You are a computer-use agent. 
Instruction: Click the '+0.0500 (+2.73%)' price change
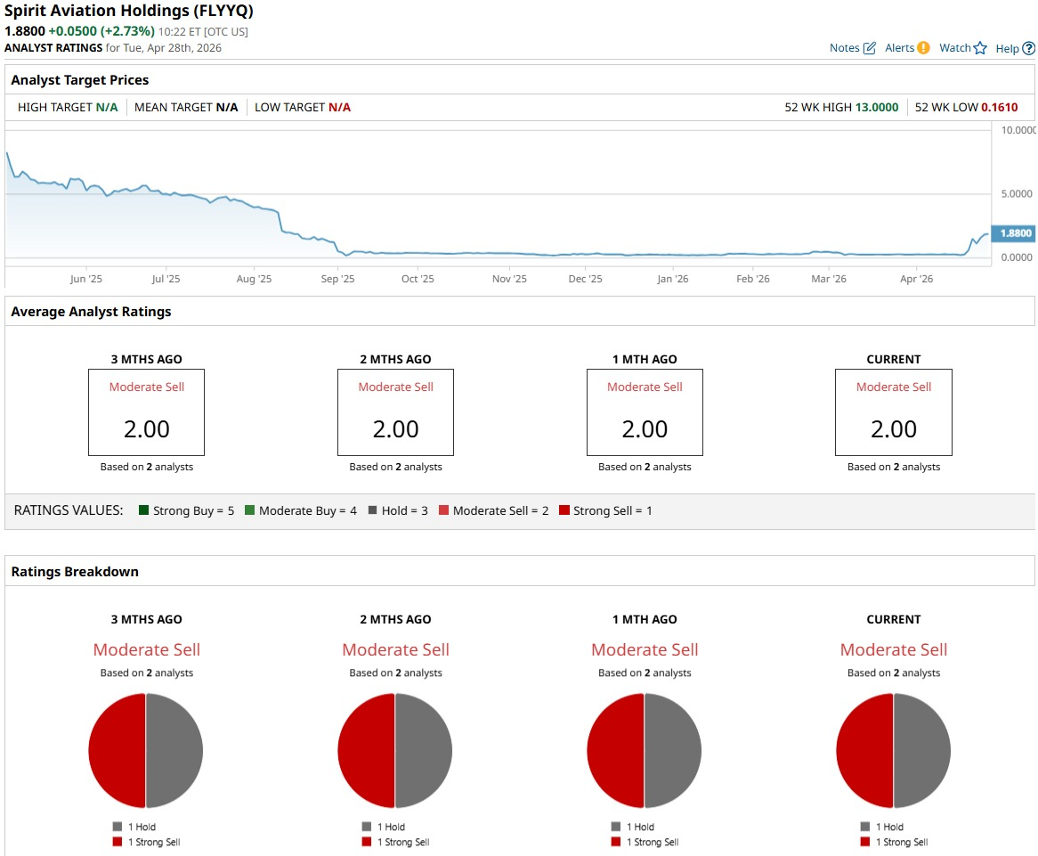coord(101,31)
